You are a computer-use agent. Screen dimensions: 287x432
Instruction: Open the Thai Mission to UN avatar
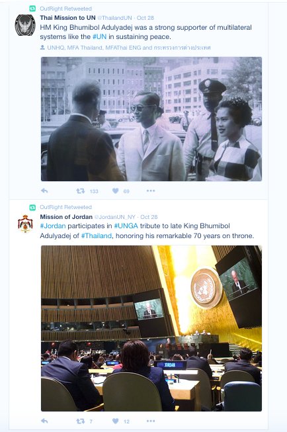(x=25, y=25)
